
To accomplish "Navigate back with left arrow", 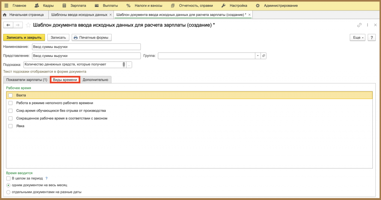I will pos(8,25).
